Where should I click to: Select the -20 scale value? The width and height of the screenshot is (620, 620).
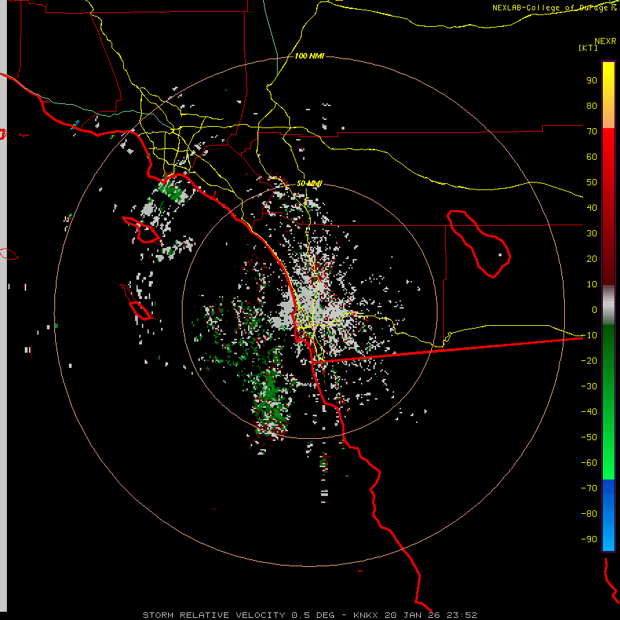(589, 361)
